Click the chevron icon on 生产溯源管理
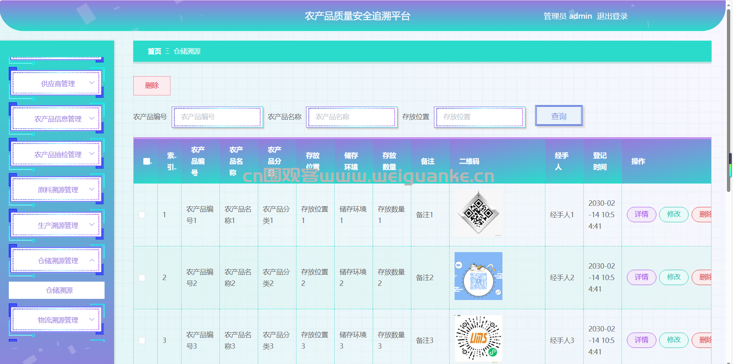The width and height of the screenshot is (733, 364). click(x=92, y=225)
